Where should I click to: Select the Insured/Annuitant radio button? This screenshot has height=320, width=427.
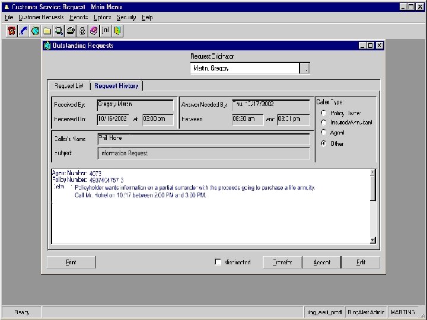click(324, 123)
